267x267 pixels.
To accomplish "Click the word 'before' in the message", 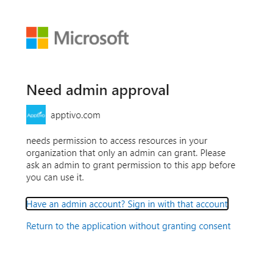I will coord(222,165).
